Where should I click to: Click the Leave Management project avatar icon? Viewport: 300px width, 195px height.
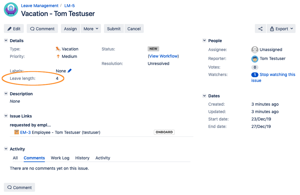coord(11,9)
